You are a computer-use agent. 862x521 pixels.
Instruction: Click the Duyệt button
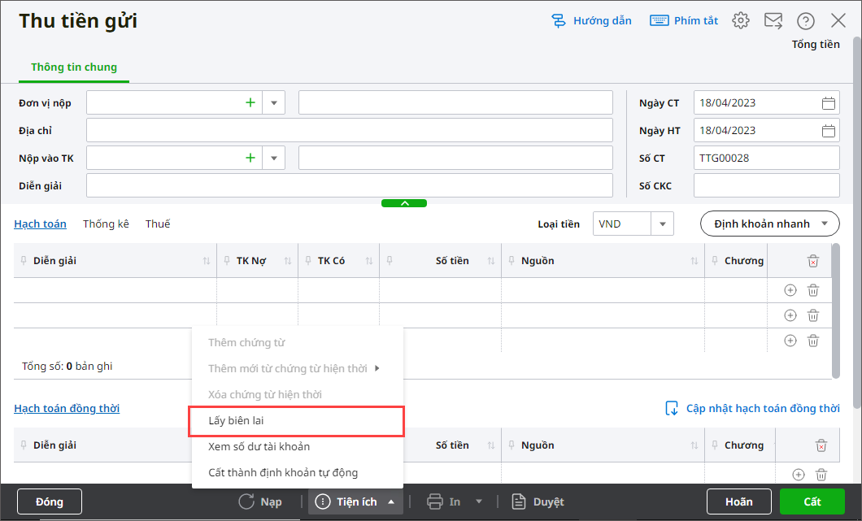coord(538,501)
